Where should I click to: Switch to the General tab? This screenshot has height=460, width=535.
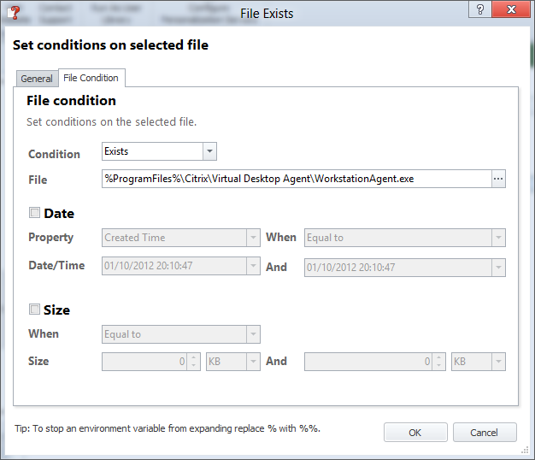(x=37, y=79)
